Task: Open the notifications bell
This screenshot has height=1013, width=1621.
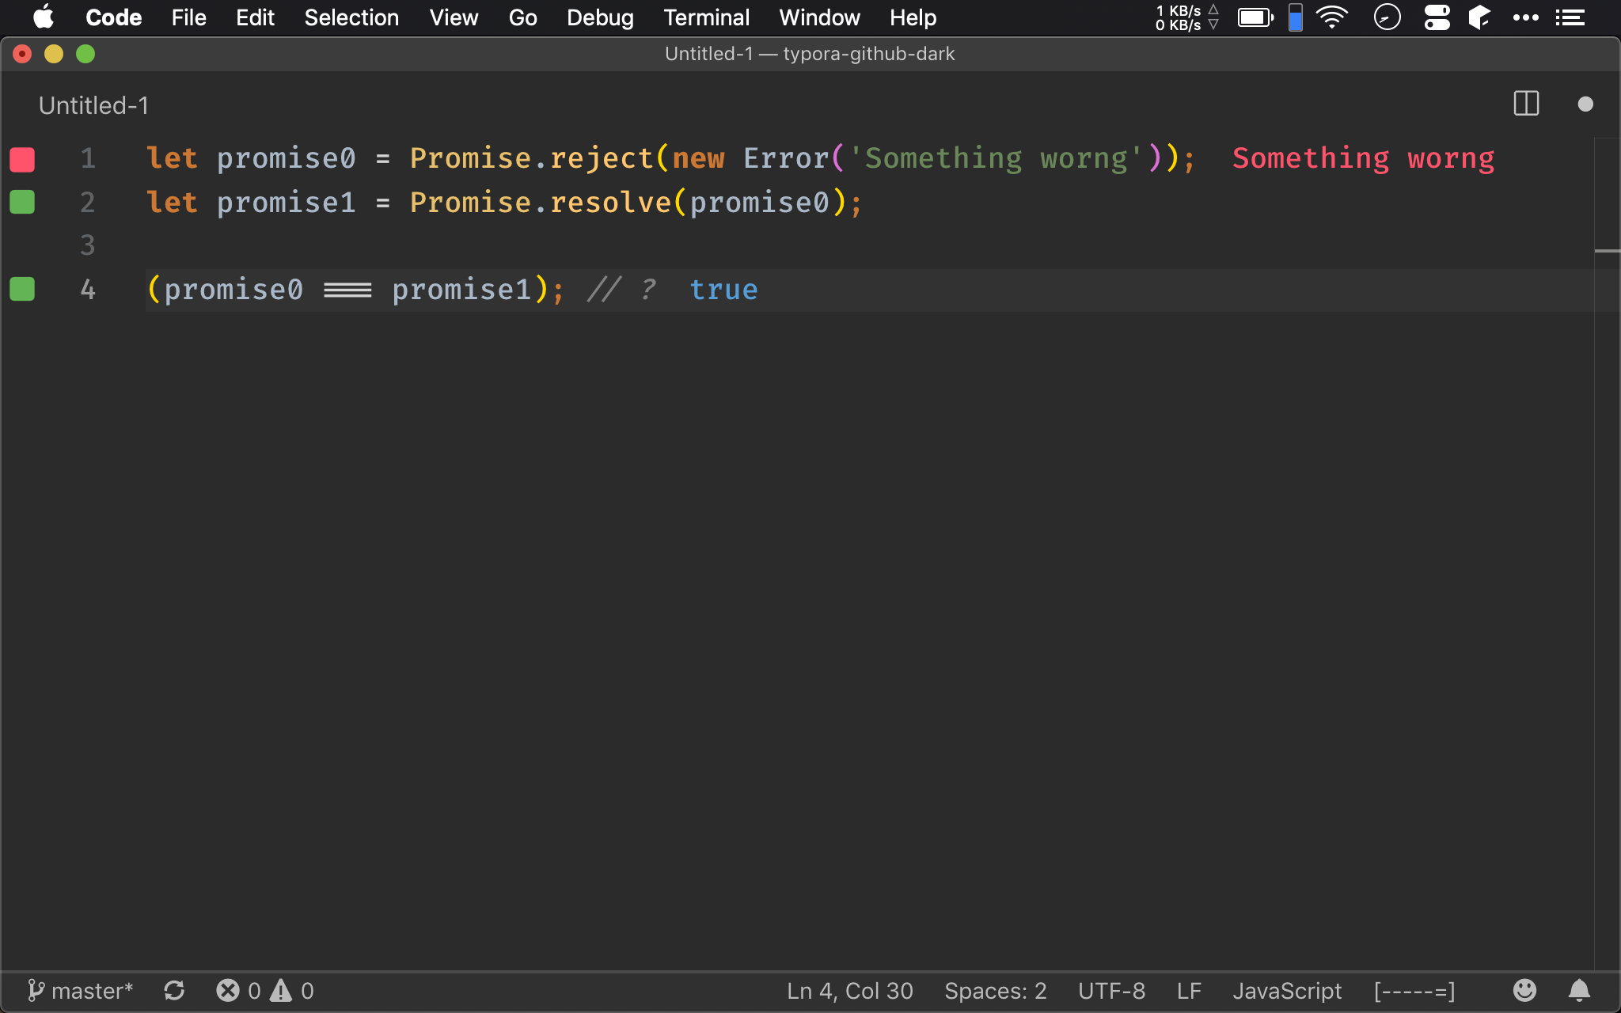Action: [1579, 991]
